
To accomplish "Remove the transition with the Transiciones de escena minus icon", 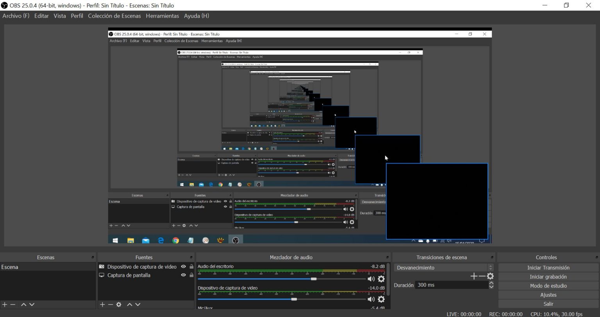I will click(482, 276).
